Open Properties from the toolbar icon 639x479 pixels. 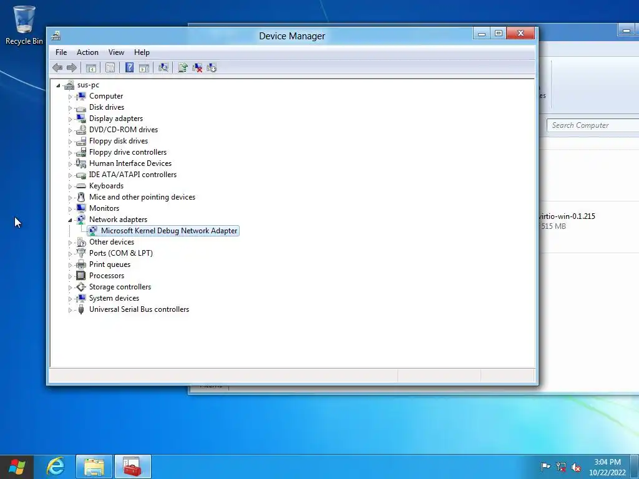click(110, 67)
